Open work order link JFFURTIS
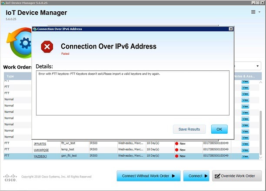This screenshot has height=191, width=266. click(40, 144)
